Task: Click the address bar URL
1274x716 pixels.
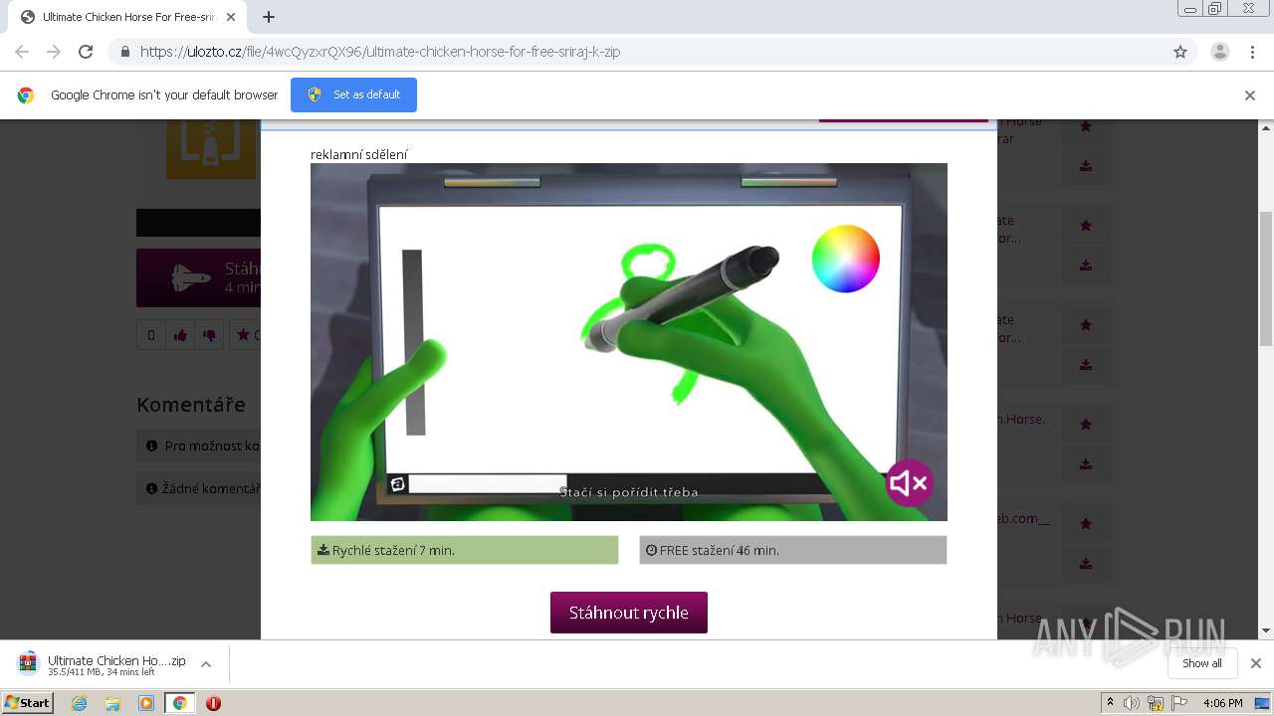Action: [380, 52]
